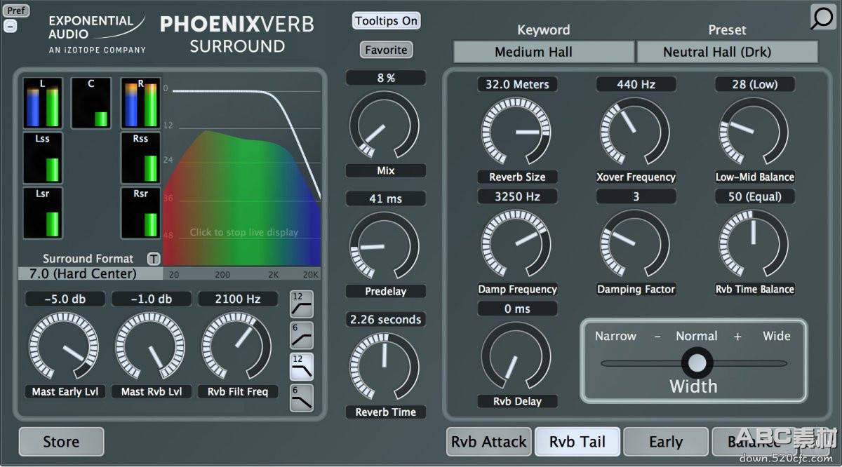Click the Damping Factor value 3
The height and width of the screenshot is (467, 842).
[636, 196]
